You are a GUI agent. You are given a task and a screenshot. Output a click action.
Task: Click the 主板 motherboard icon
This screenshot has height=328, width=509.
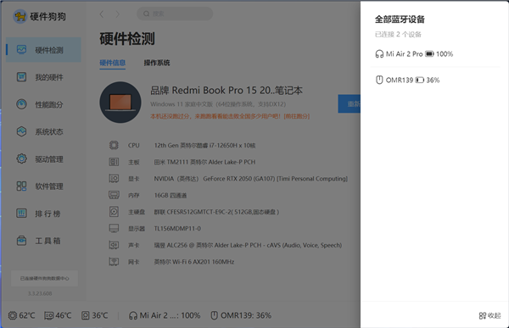[x=114, y=162]
